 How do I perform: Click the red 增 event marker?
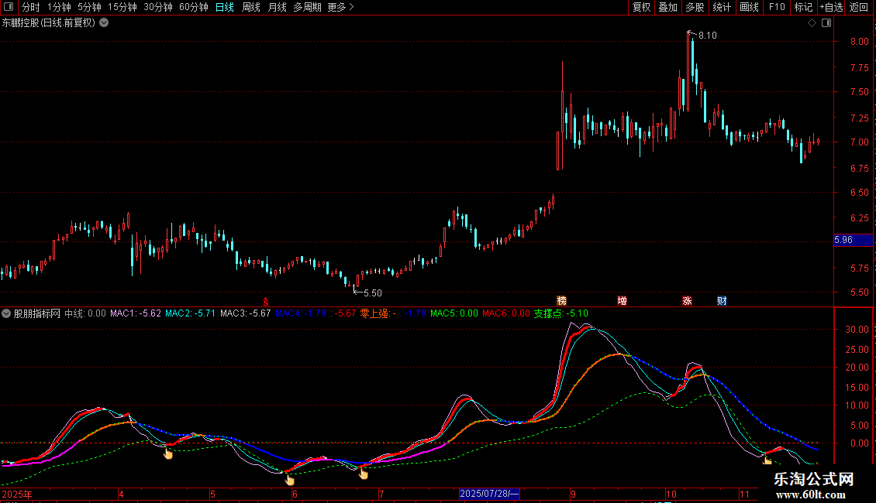[x=622, y=300]
